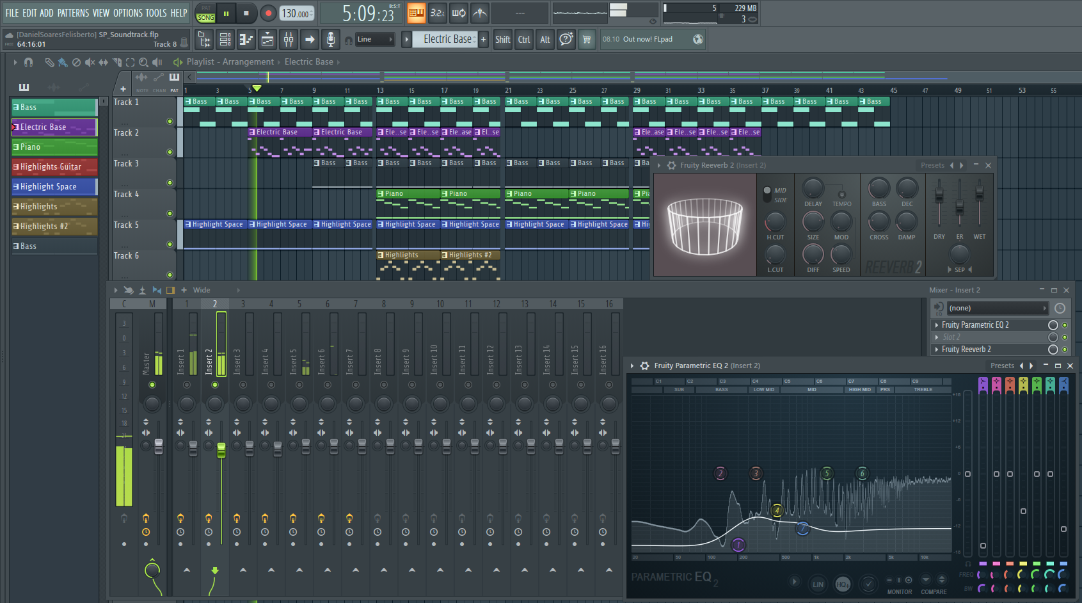Click the Ctrl modifier button
Image resolution: width=1082 pixels, height=603 pixels.
(x=524, y=40)
